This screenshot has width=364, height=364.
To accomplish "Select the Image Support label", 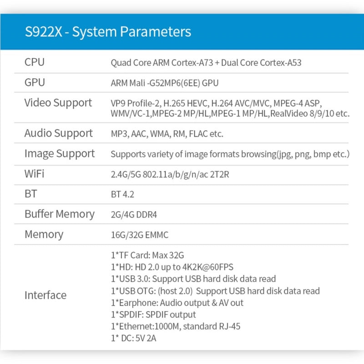I will click(x=60, y=154).
